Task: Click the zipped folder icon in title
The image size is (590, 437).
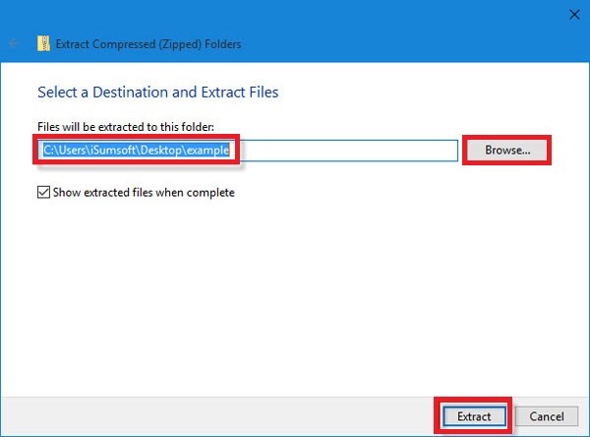Action: pyautogui.click(x=43, y=43)
